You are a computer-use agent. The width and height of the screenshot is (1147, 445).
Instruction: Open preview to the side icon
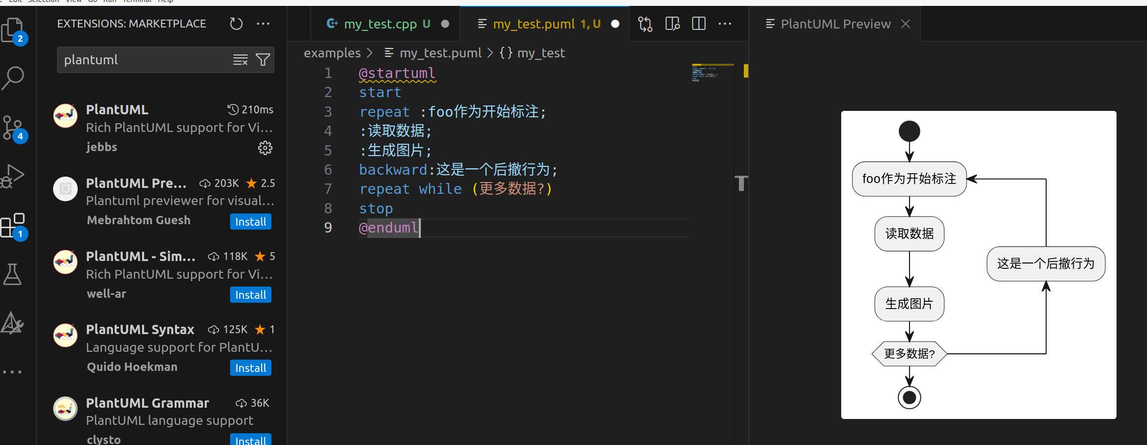[x=673, y=24]
